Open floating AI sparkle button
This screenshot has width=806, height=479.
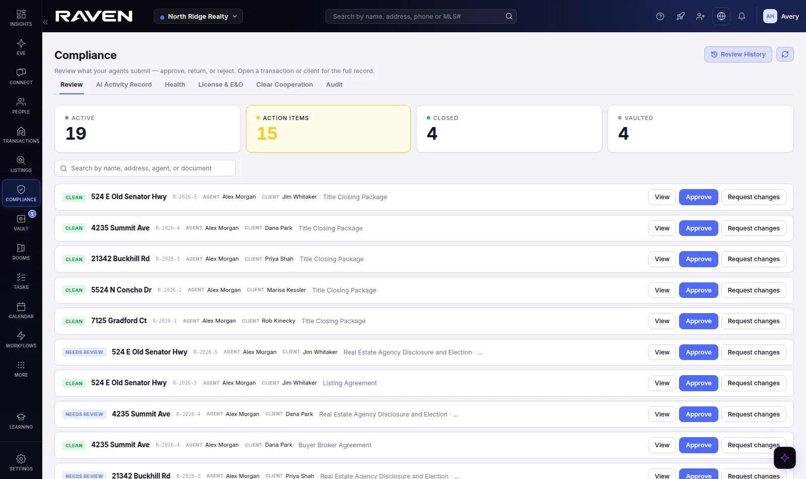(x=785, y=458)
